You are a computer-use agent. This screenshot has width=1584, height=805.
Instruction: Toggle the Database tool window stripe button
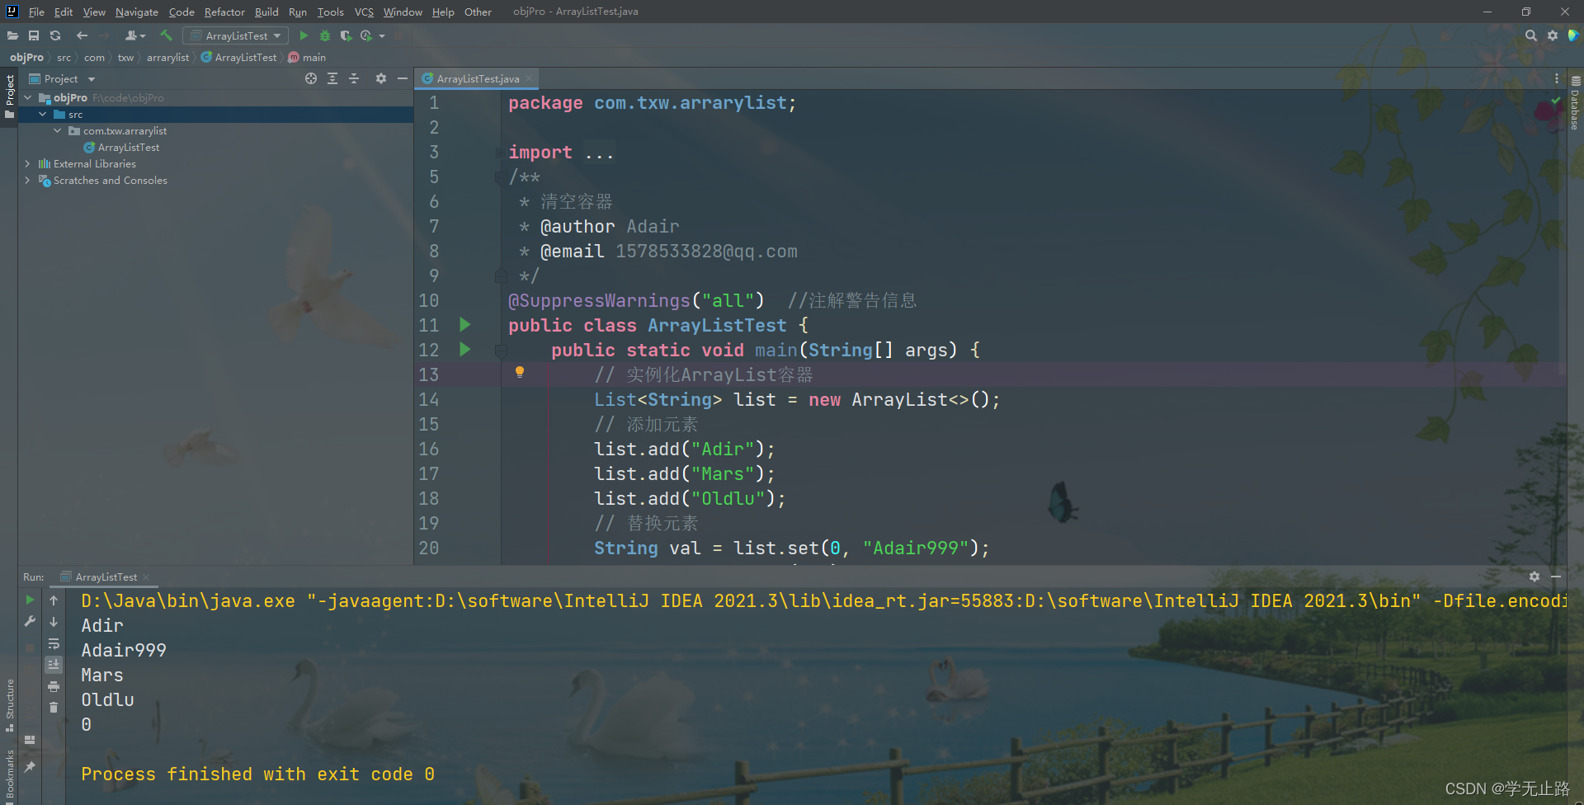click(x=1575, y=103)
